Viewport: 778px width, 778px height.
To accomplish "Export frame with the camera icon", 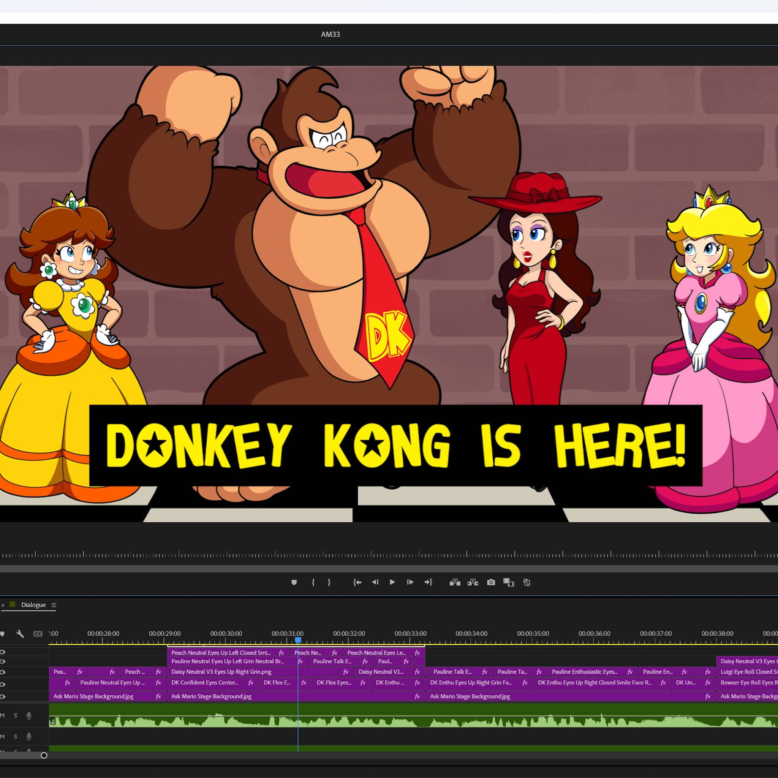I will coord(491,582).
